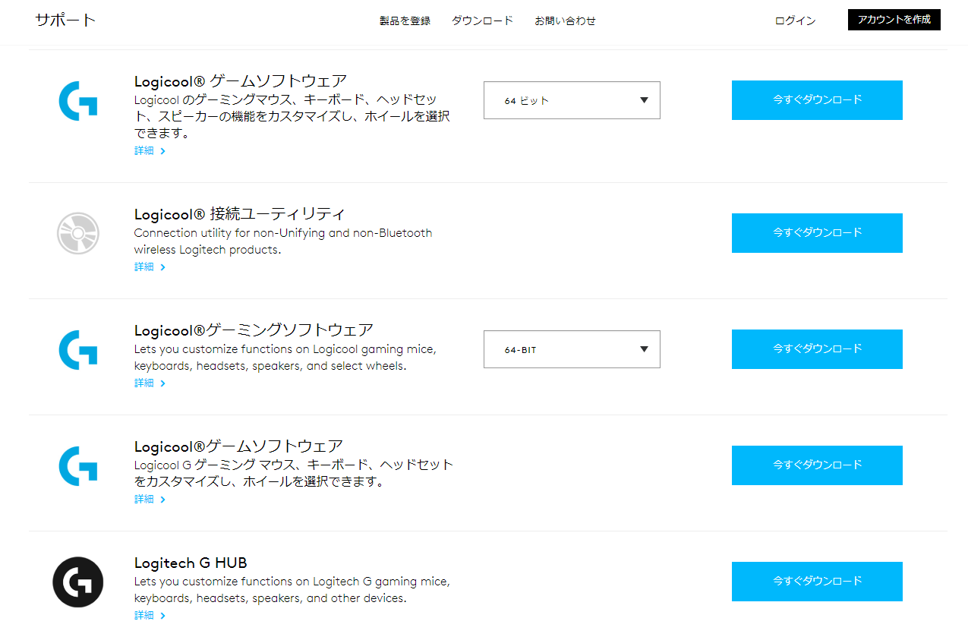Click the サポート heading at top left
Viewport: 968px width, 637px height.
point(65,20)
